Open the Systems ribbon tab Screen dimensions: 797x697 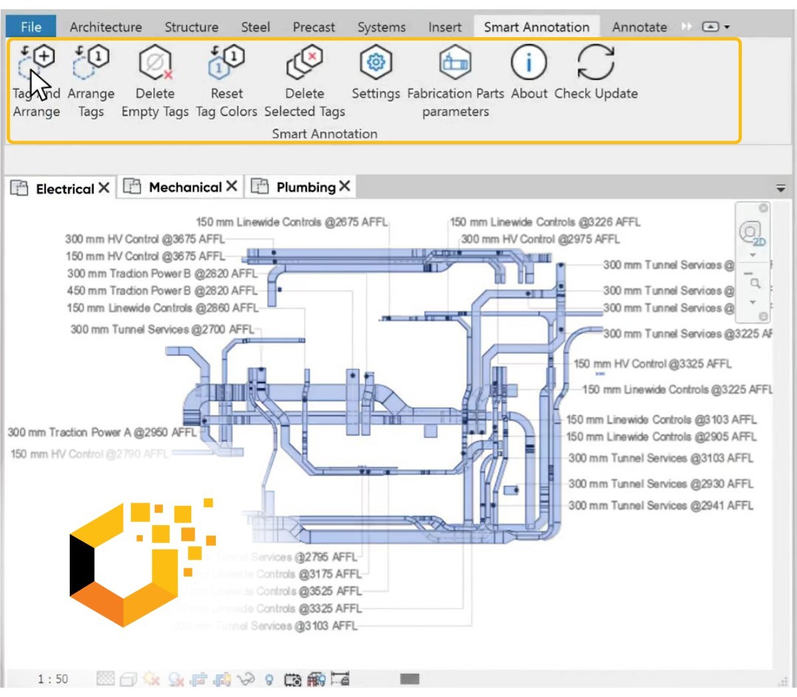[381, 27]
